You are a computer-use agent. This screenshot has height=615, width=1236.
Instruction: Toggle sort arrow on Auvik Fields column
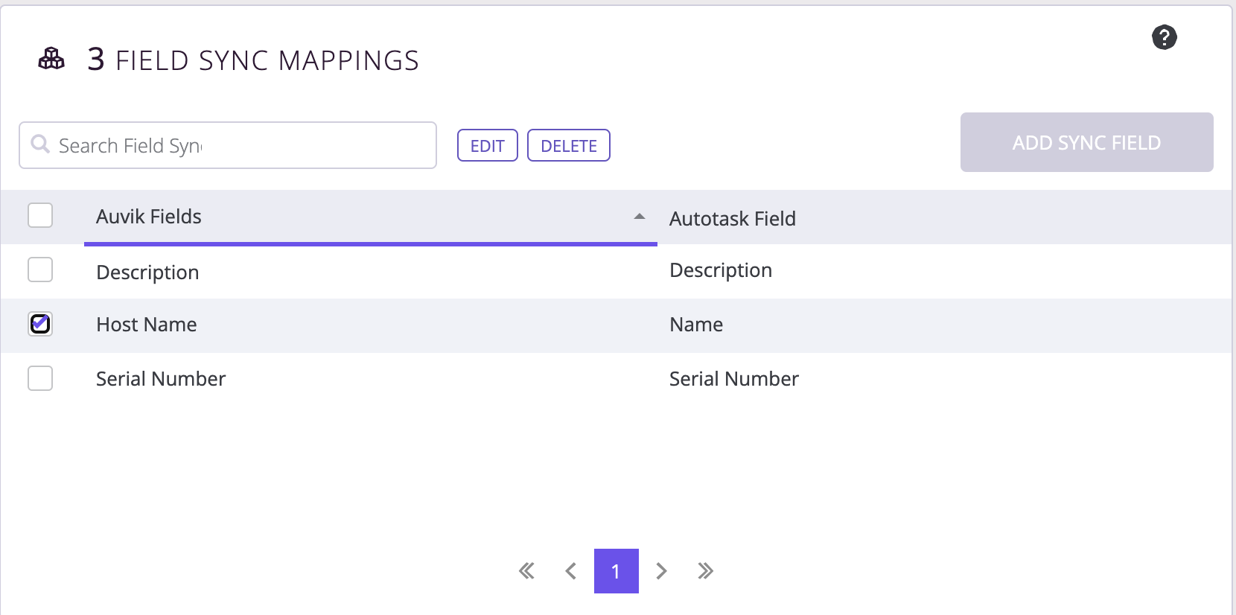pyautogui.click(x=639, y=217)
